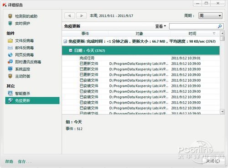Select 邮件反病毒 envelope icon

[10, 48]
